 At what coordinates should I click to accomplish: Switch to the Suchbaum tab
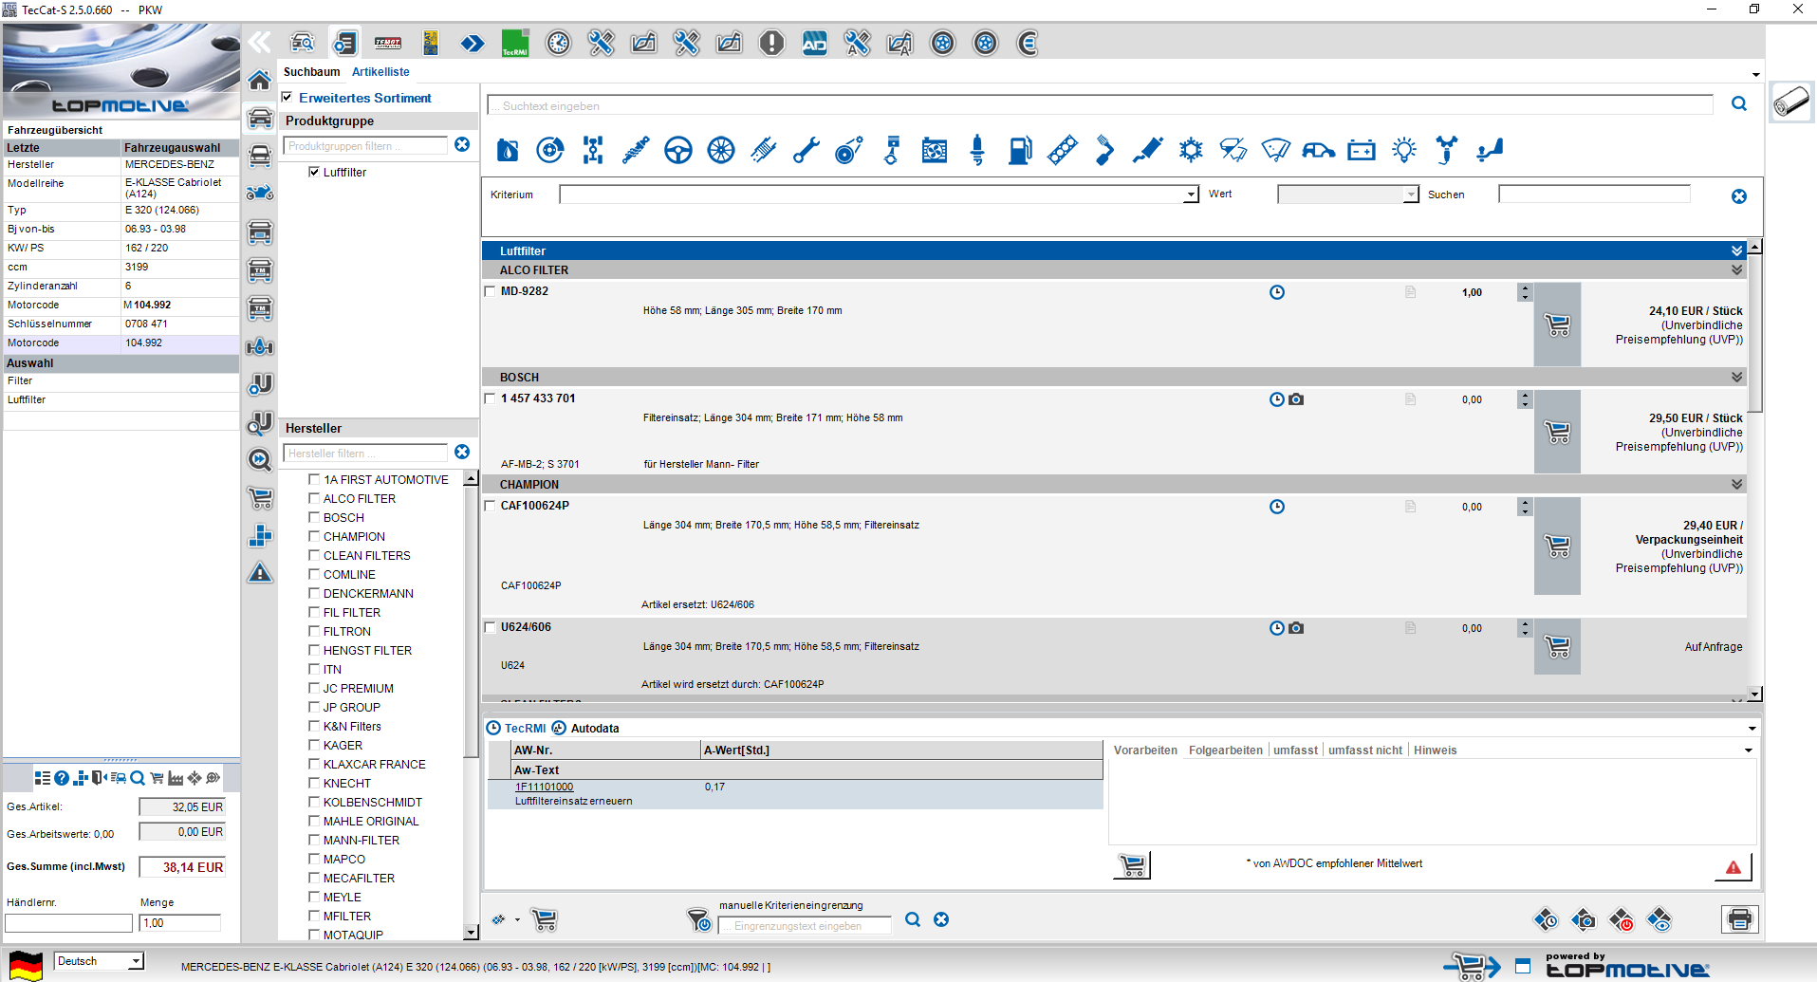[311, 72]
